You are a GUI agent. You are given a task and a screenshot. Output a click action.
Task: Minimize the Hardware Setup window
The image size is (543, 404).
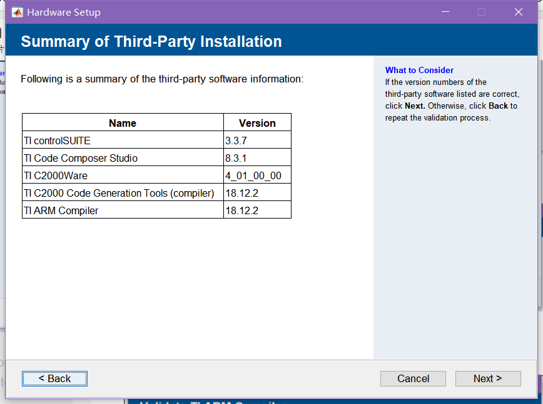coord(445,11)
